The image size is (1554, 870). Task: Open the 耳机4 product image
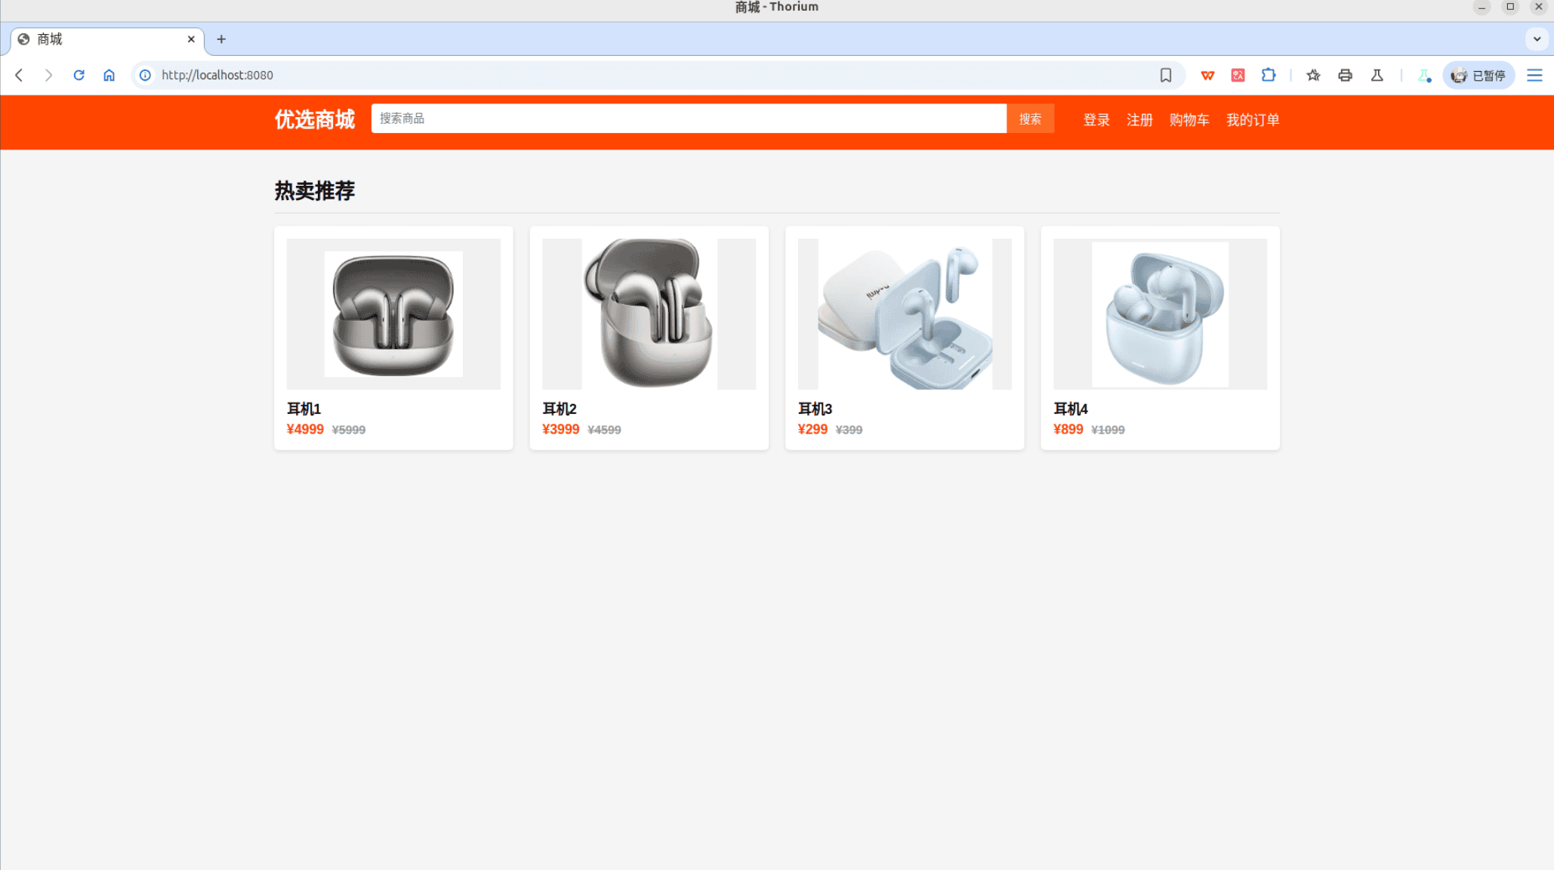tap(1161, 314)
